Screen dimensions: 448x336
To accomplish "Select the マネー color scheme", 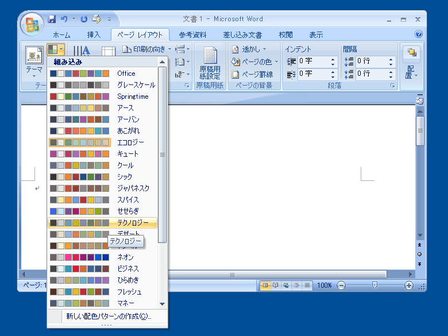I will pyautogui.click(x=103, y=303).
